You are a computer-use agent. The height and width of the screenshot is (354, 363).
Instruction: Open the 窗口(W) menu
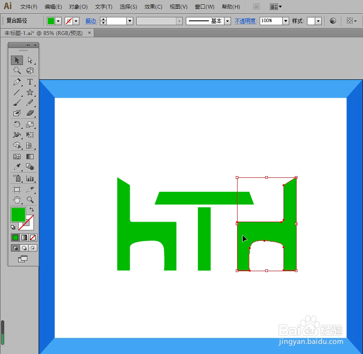point(205,7)
